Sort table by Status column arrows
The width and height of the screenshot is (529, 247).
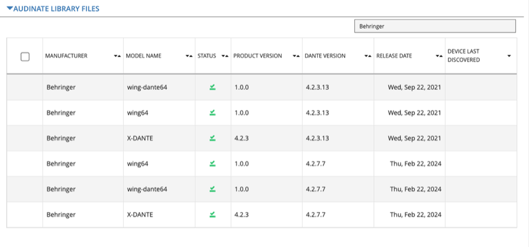[x=225, y=57]
